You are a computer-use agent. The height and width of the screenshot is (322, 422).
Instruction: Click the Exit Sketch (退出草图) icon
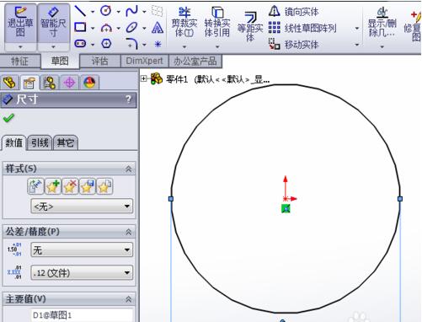[x=20, y=23]
